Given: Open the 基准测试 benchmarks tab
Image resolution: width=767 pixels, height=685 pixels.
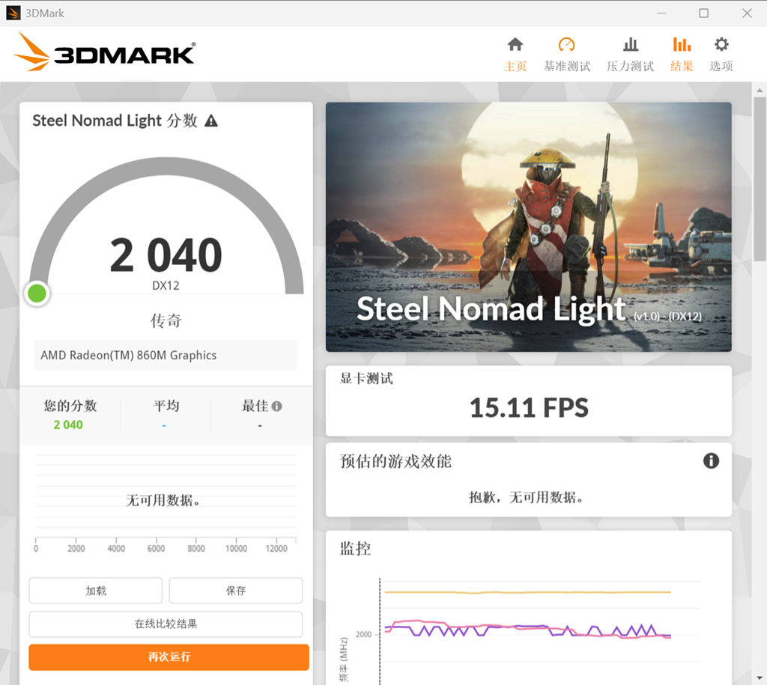Looking at the screenshot, I should tap(566, 54).
